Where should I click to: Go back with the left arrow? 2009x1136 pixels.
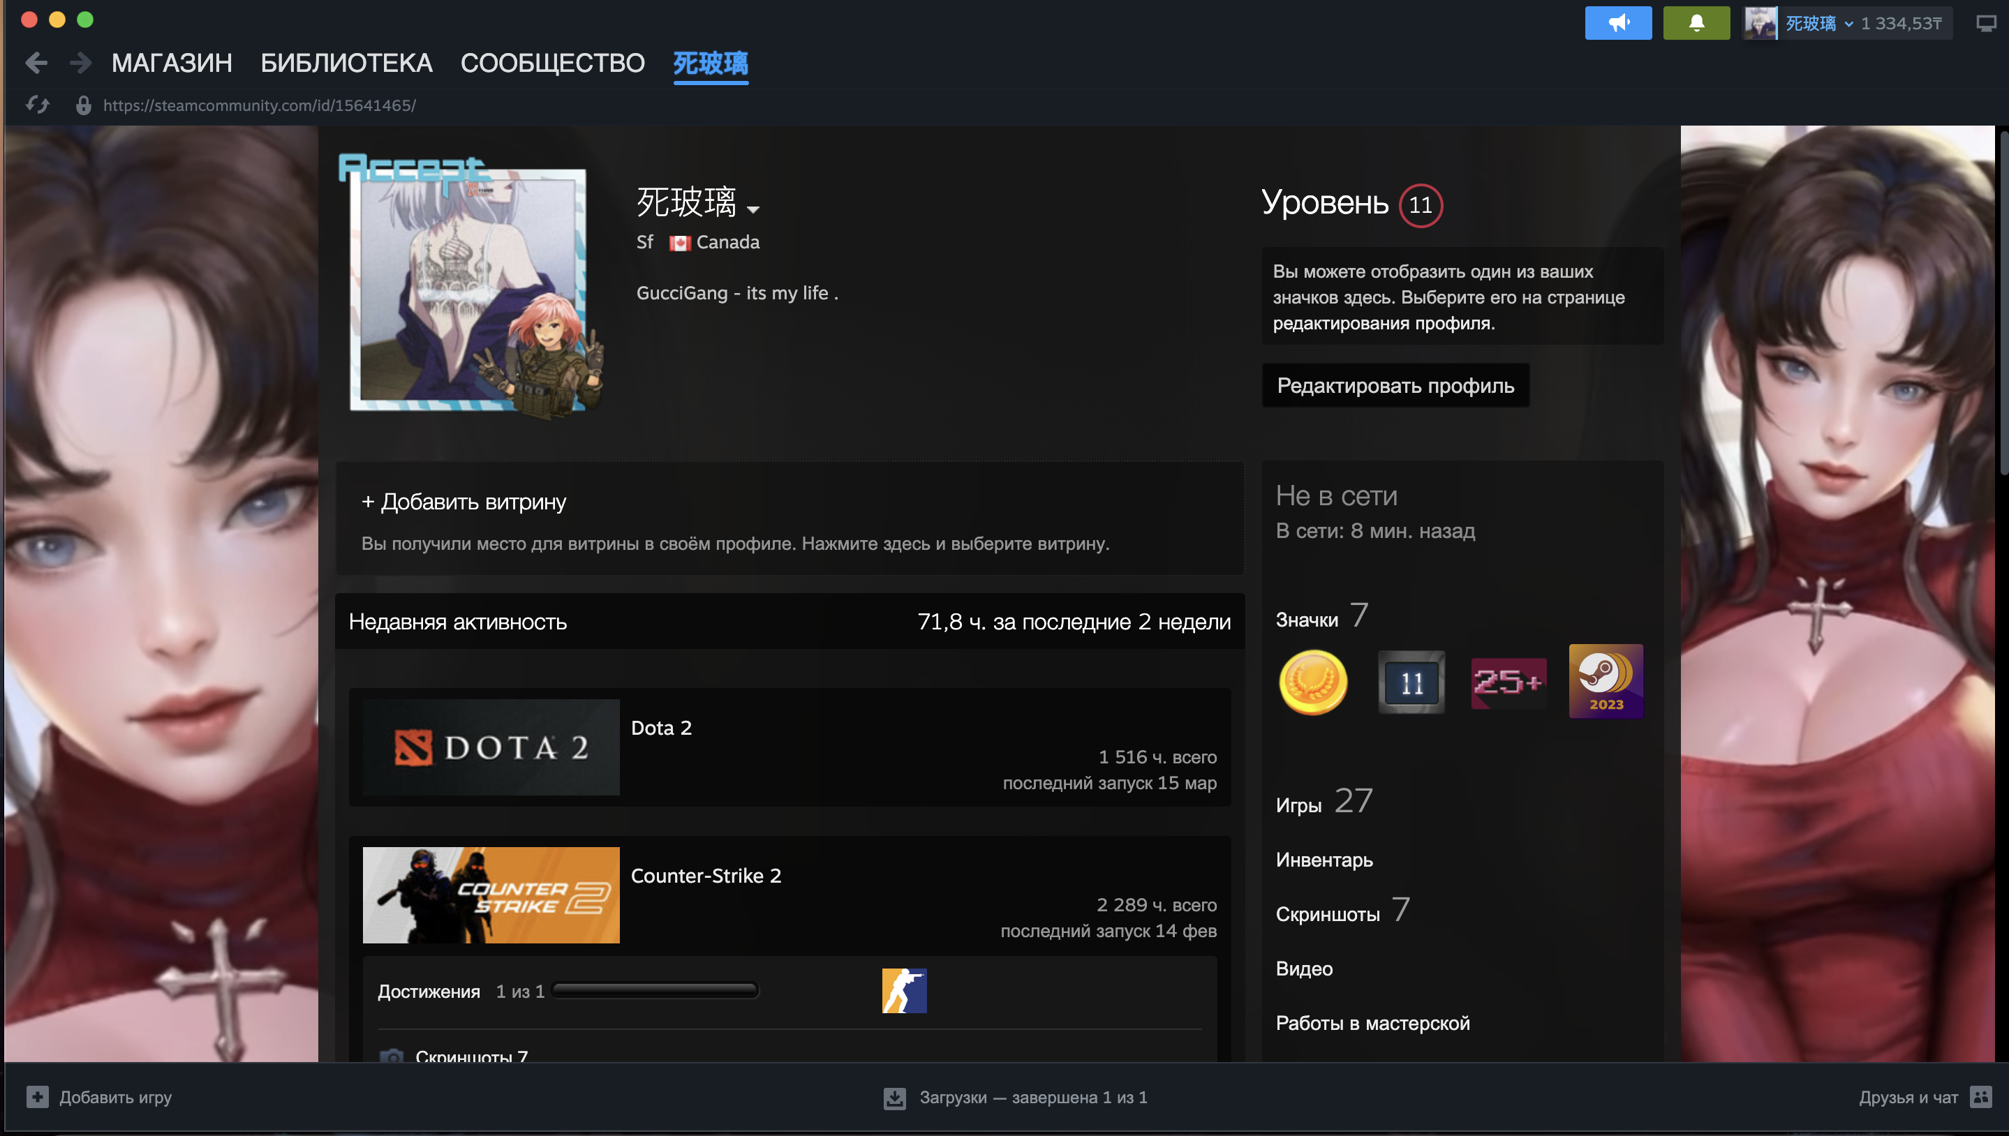[x=36, y=62]
